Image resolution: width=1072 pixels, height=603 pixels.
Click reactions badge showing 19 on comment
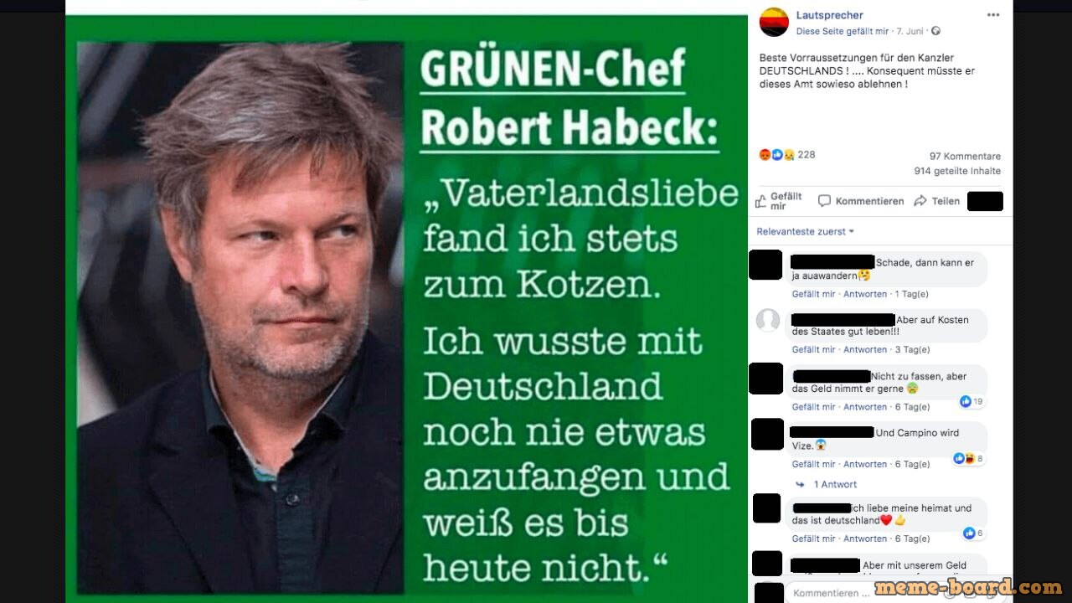[x=971, y=402]
